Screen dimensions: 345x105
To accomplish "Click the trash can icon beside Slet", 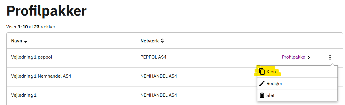I will pyautogui.click(x=262, y=95).
